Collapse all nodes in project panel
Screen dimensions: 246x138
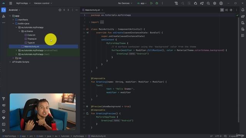(x=68, y=10)
